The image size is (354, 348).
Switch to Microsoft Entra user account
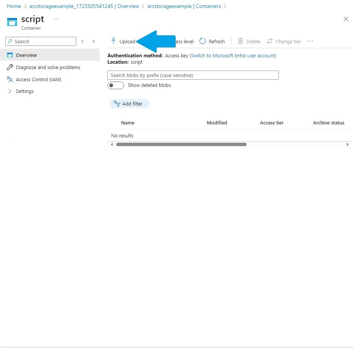click(x=233, y=55)
